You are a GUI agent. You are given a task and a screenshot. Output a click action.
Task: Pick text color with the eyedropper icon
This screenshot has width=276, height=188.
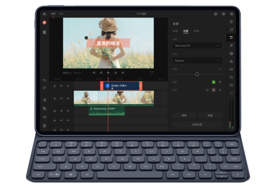[220, 82]
